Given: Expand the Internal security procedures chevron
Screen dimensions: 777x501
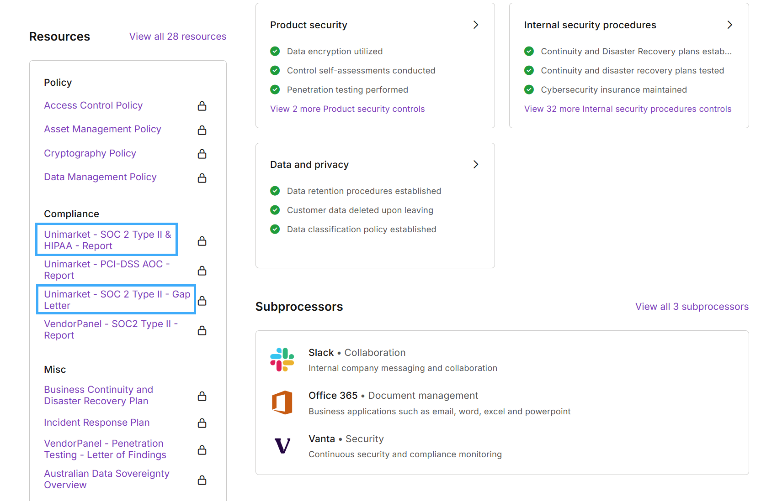Looking at the screenshot, I should pyautogui.click(x=730, y=25).
